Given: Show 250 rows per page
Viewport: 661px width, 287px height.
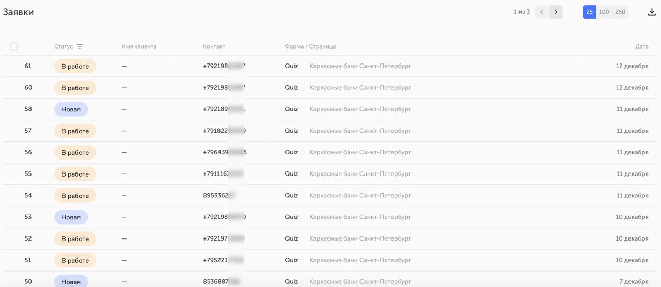Looking at the screenshot, I should click(x=620, y=12).
